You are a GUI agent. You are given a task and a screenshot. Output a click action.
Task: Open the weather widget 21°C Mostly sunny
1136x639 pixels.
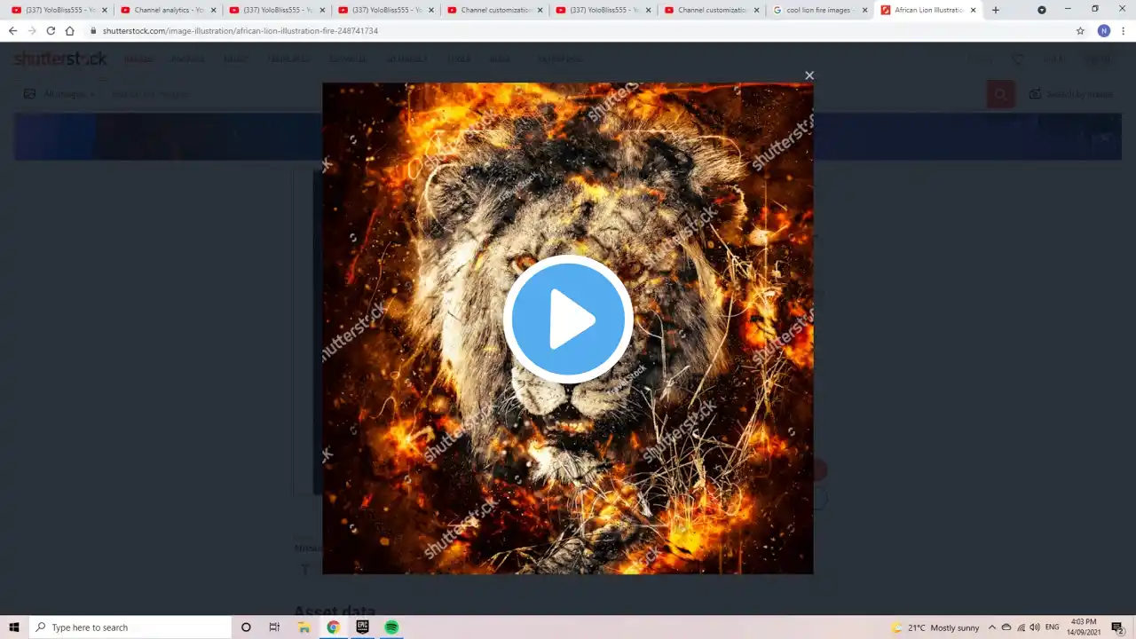click(x=935, y=627)
